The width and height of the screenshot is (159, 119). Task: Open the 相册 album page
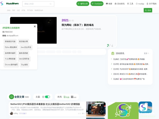109,4
